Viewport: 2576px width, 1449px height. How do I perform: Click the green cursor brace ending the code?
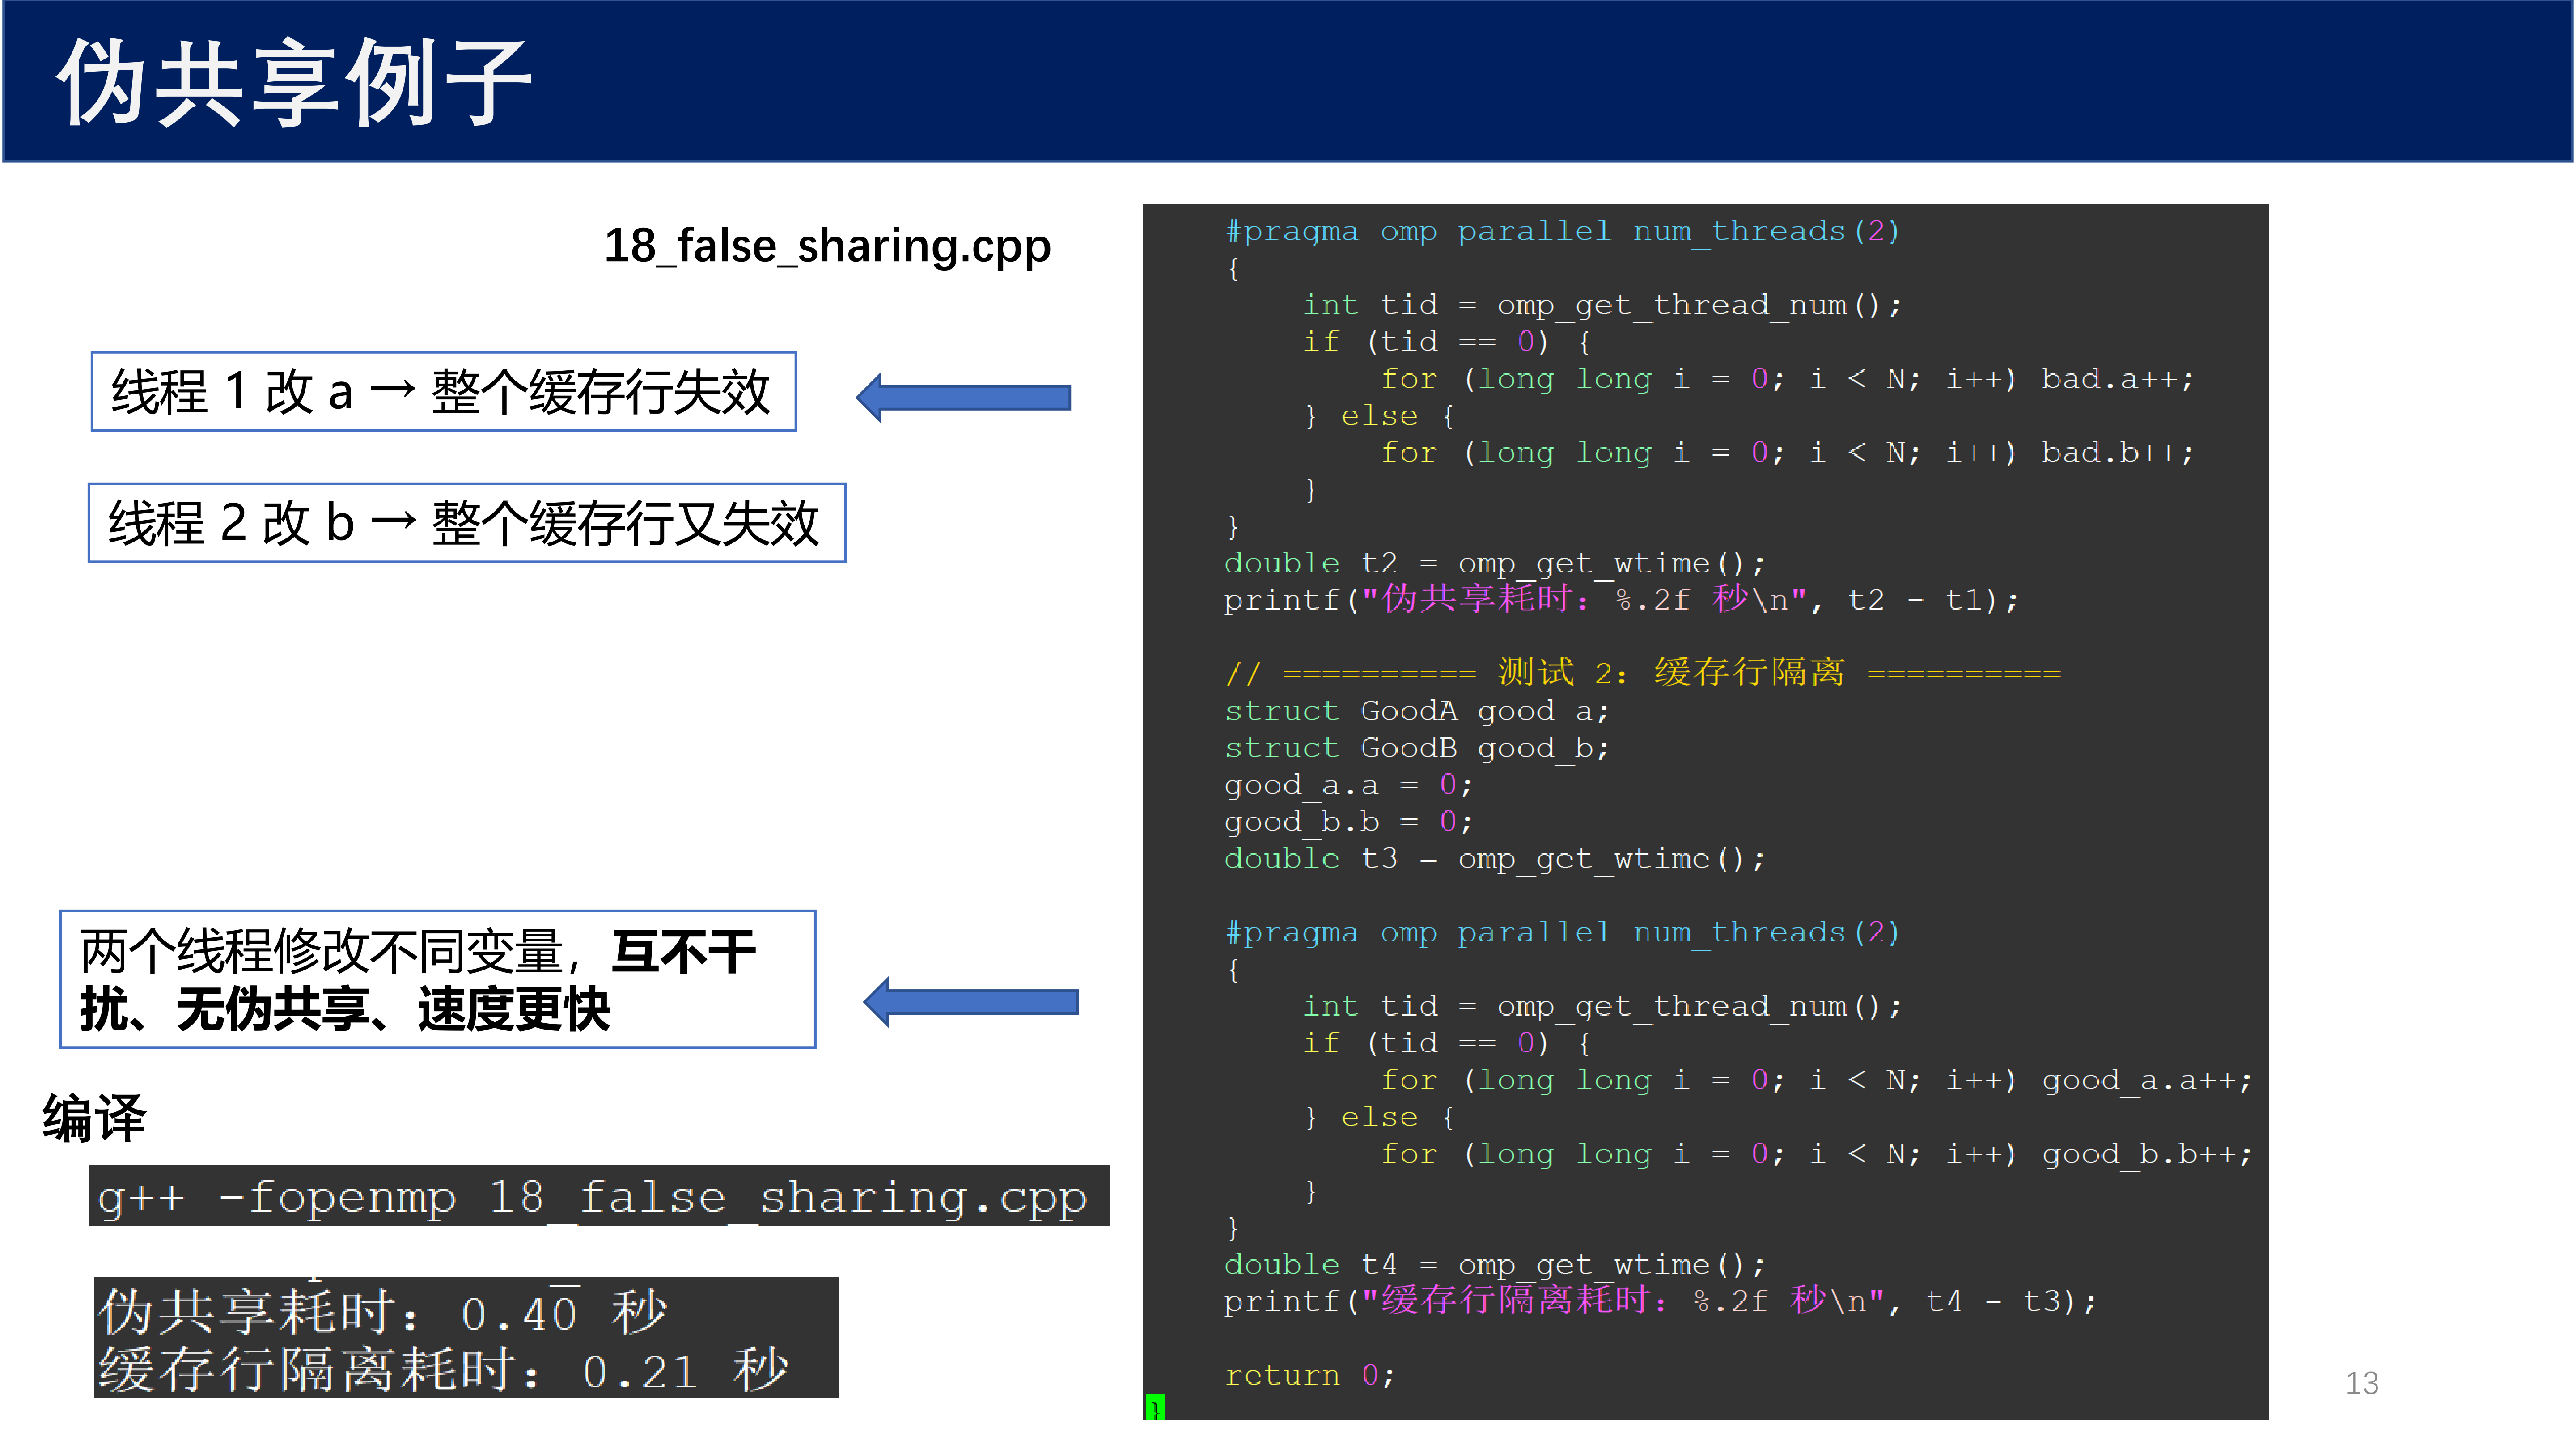[1155, 1408]
